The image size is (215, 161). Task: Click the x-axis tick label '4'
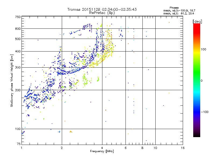102,148
